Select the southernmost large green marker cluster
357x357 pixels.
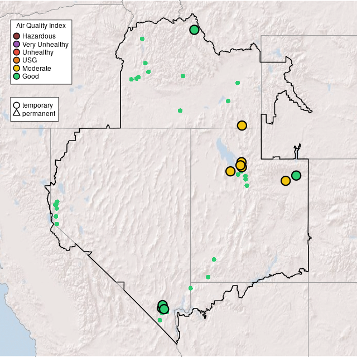[x=163, y=307]
